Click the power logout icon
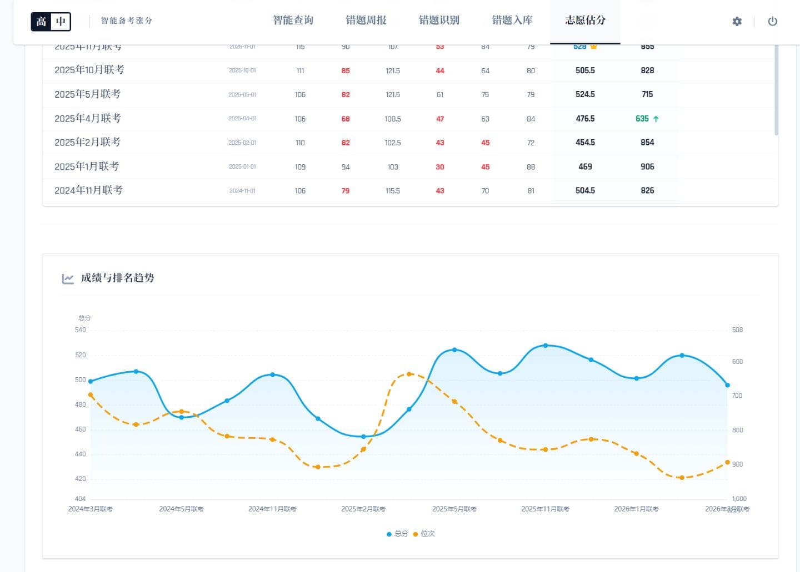 (x=772, y=22)
